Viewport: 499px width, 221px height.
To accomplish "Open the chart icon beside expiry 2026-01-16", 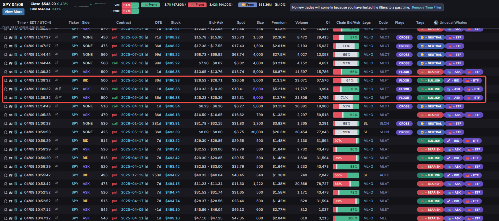I will point(146,123).
